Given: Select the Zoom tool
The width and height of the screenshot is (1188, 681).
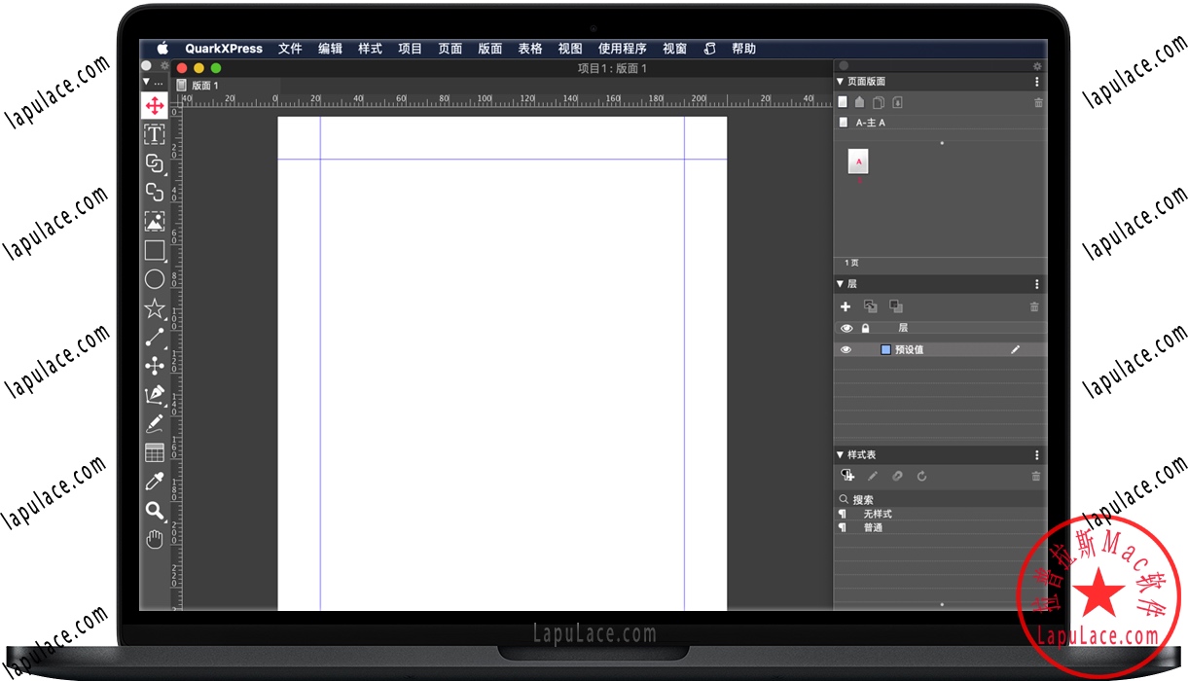Looking at the screenshot, I should coord(154,510).
